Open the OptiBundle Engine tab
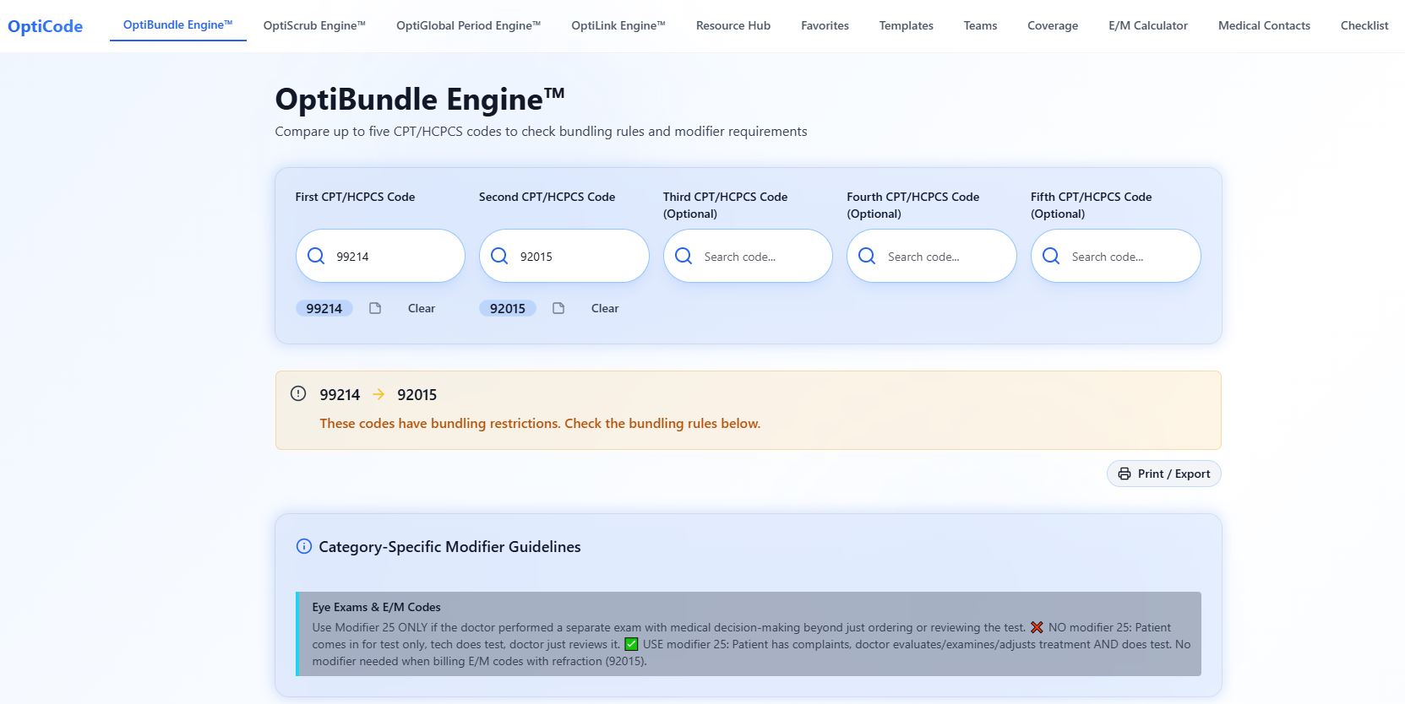Screen dimensions: 1405x704 point(178,25)
